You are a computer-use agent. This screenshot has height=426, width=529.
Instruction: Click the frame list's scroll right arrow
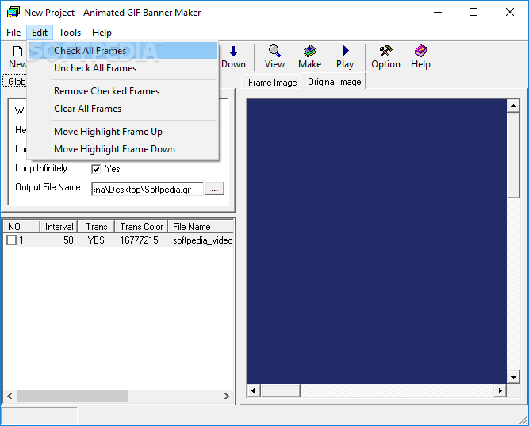click(226, 397)
